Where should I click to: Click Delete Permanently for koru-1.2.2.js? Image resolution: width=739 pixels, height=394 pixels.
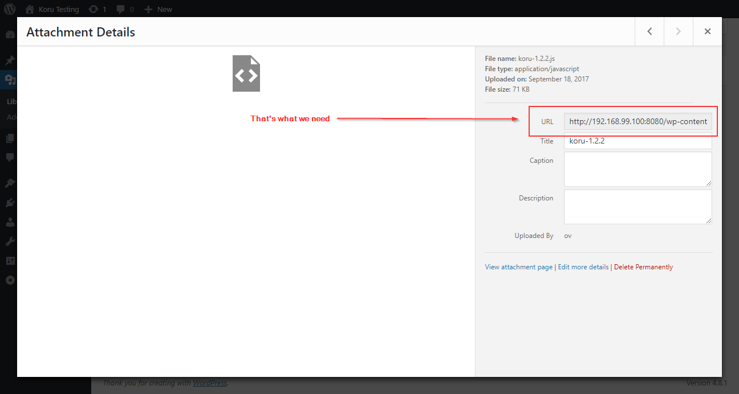pos(643,266)
